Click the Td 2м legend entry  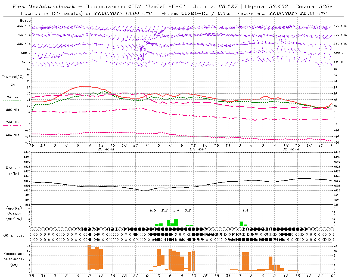click(x=13, y=97)
